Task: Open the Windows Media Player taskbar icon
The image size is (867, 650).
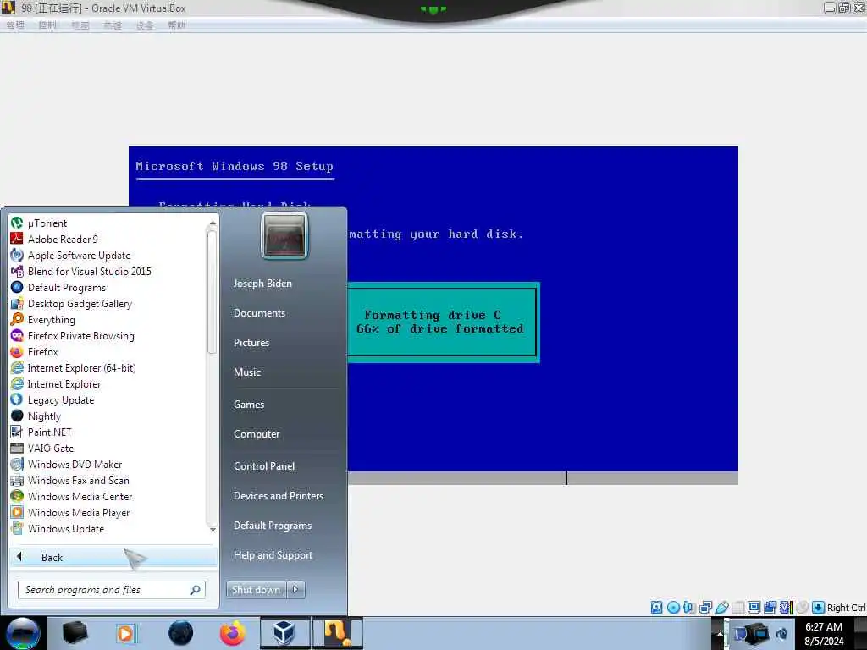Action: click(x=126, y=633)
